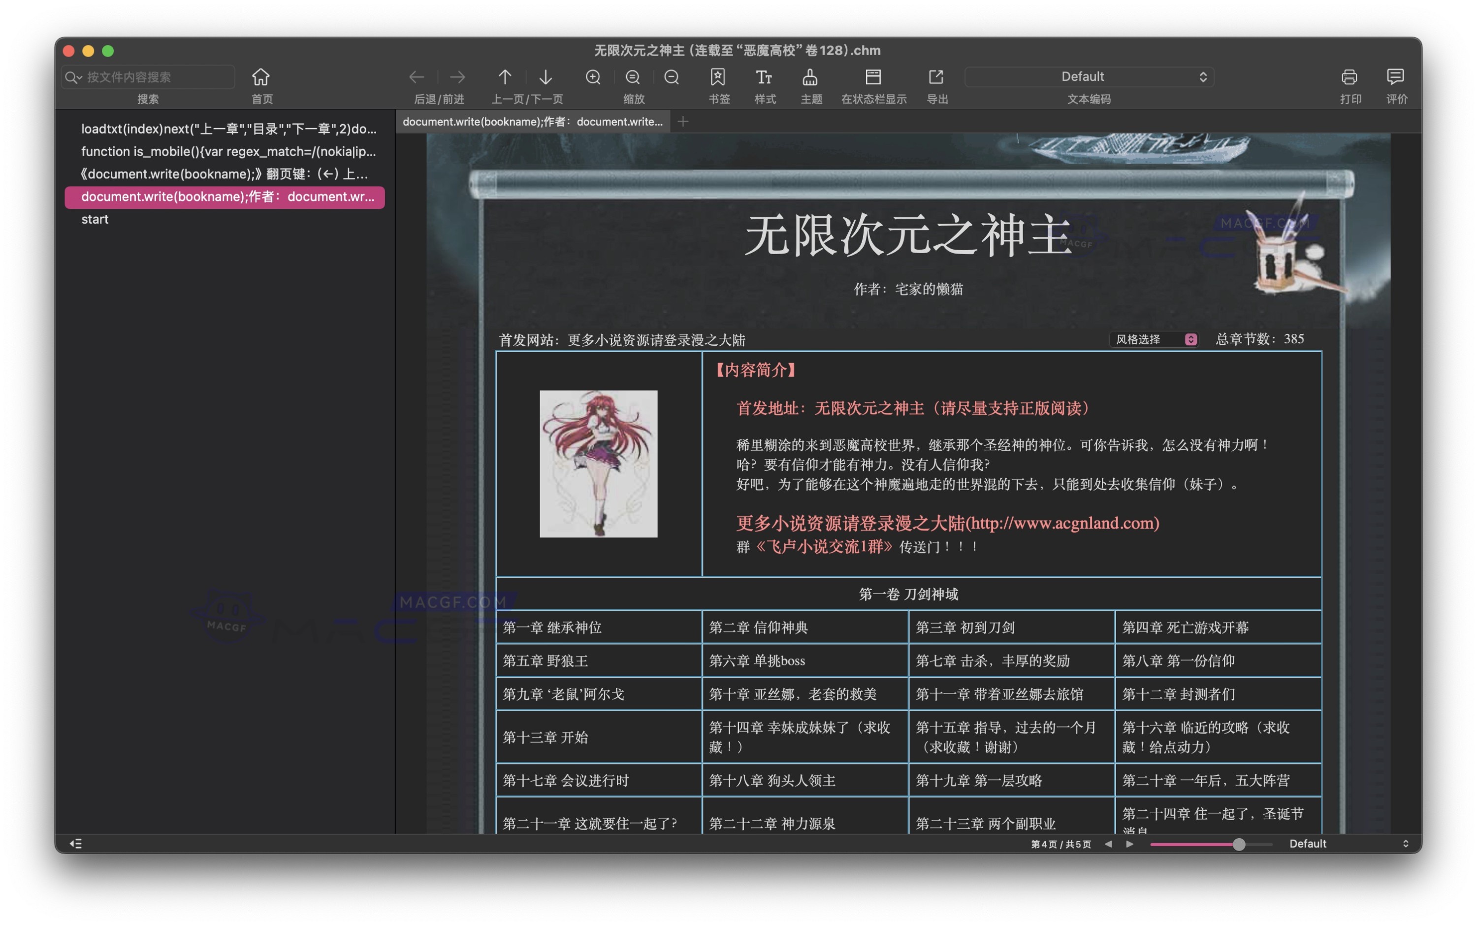Open the 书签 bookmarks panel
Image resolution: width=1477 pixels, height=926 pixels.
pyautogui.click(x=719, y=77)
